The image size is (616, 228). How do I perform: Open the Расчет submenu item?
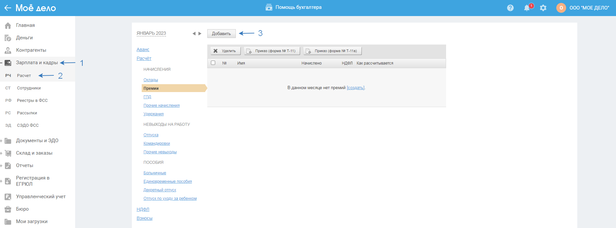24,76
